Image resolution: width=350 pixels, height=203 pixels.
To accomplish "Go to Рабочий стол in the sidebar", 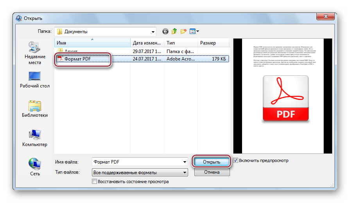I will (x=35, y=80).
